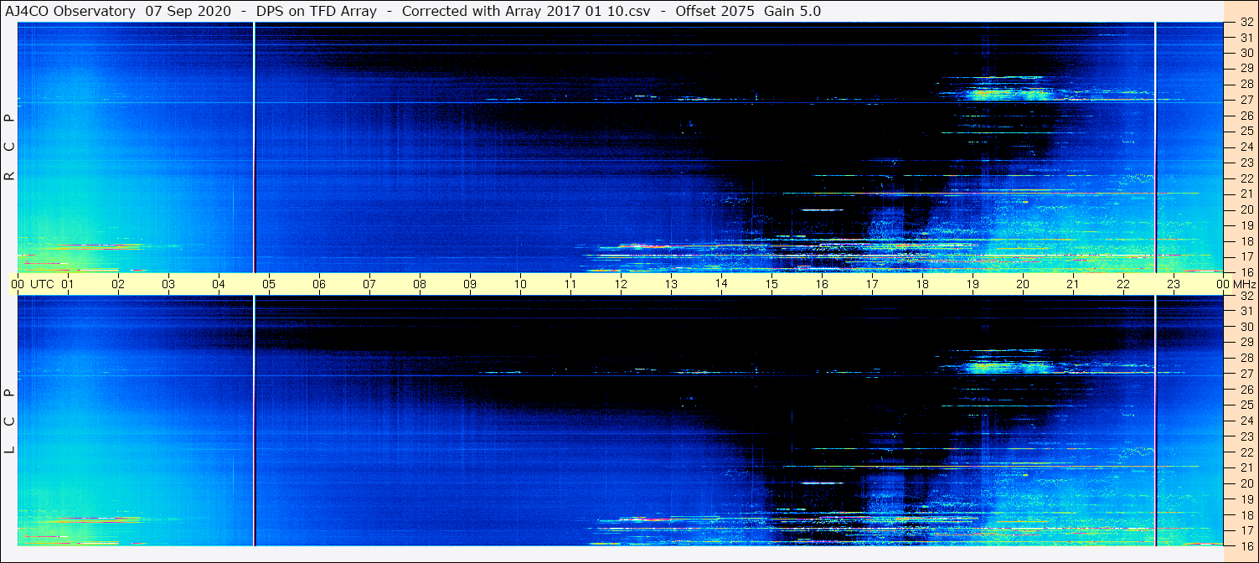The width and height of the screenshot is (1259, 563).
Task: Click the RCP vertical panel label
Action: pyautogui.click(x=9, y=147)
